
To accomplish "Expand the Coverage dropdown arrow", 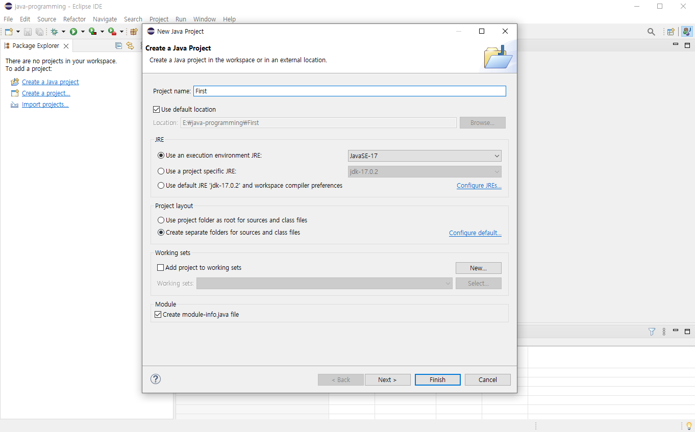I will [x=102, y=32].
